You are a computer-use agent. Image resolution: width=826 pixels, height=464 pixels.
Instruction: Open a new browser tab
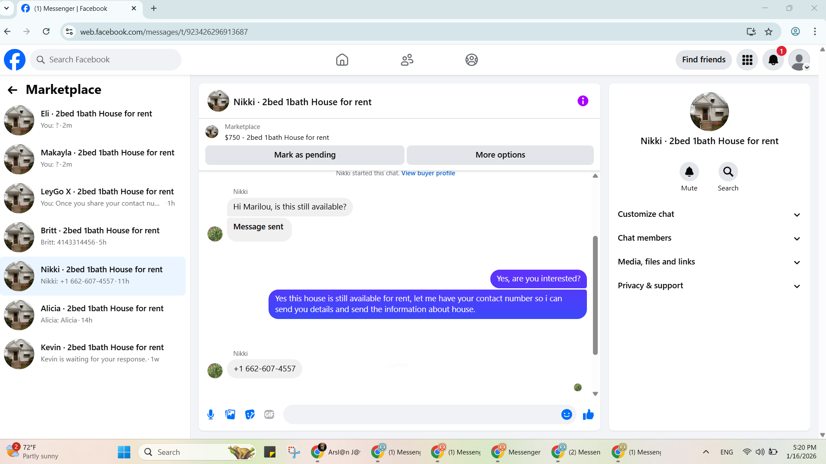point(154,8)
